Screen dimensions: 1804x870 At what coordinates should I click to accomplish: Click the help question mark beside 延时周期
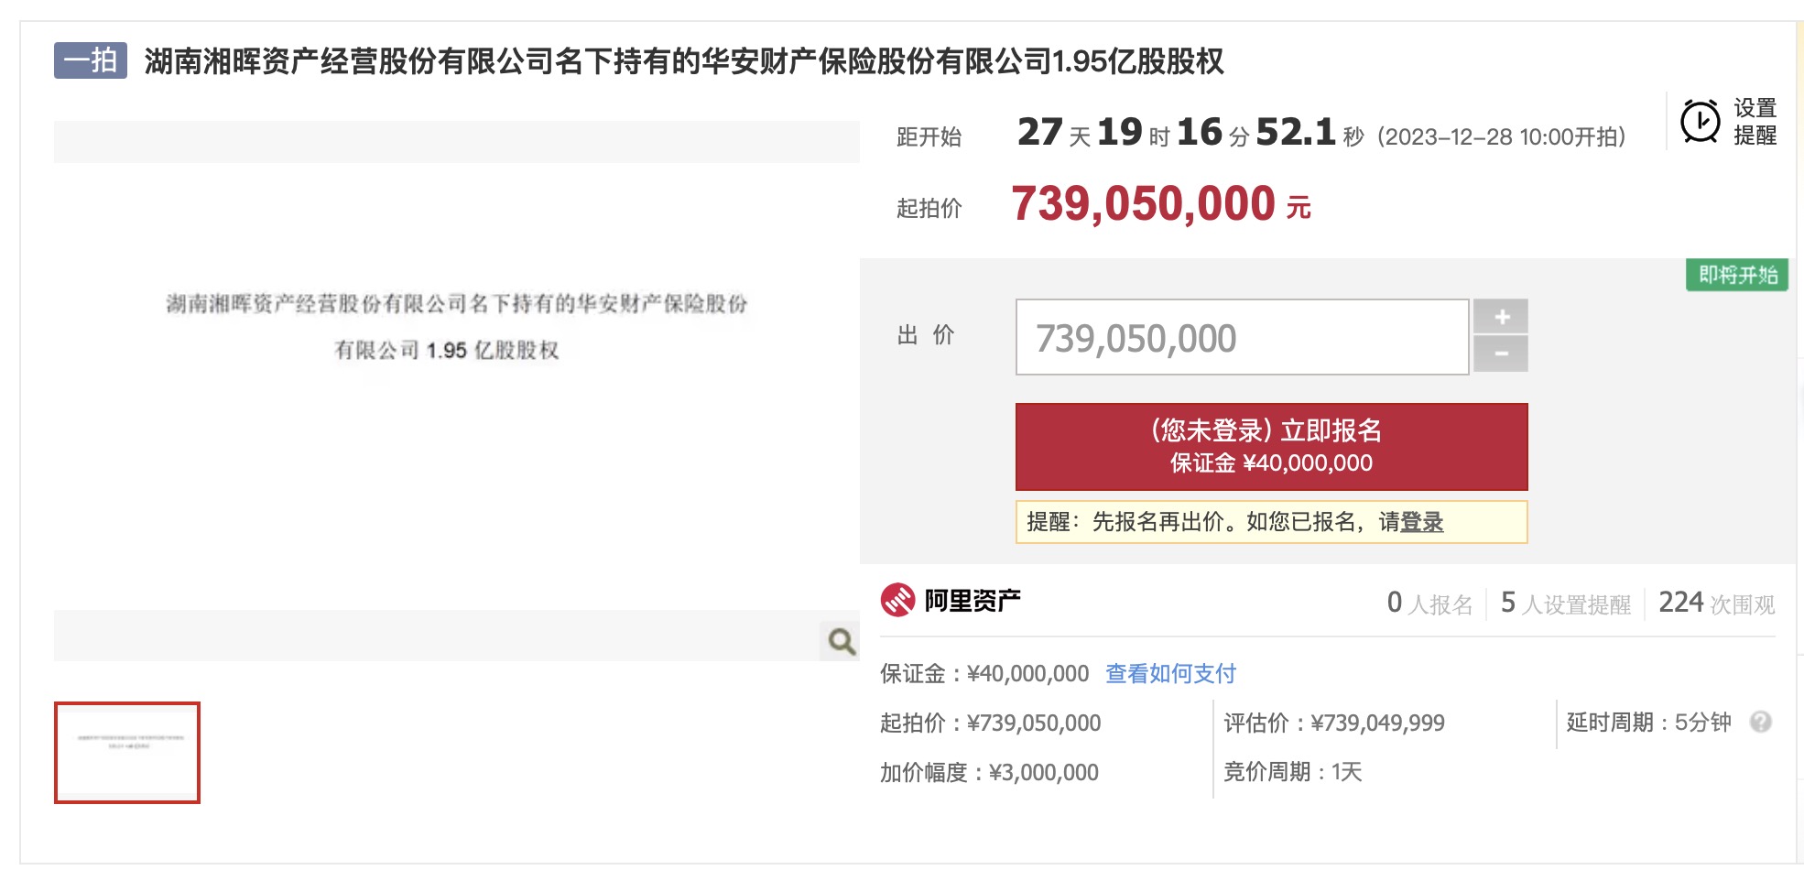click(1760, 722)
